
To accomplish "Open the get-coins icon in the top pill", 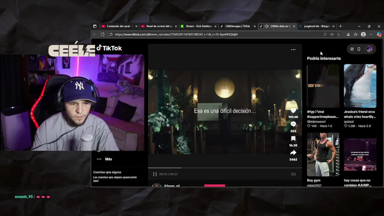I will coord(352,49).
